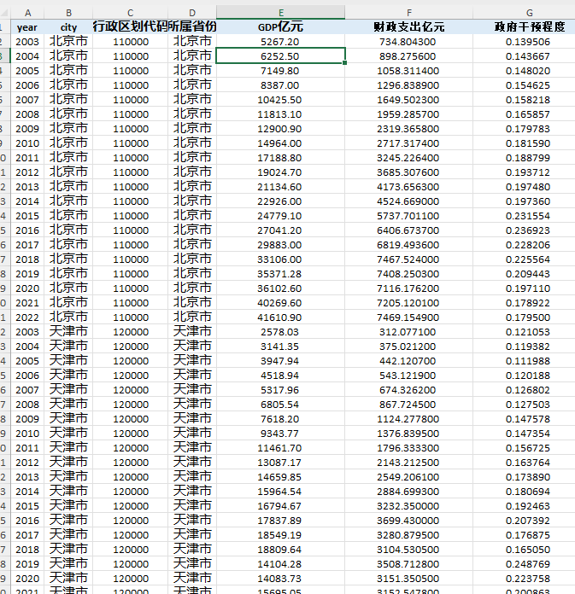This screenshot has width=575, height=594.
Task: Click city cell 天津市 in 2016 row
Action: (68, 521)
